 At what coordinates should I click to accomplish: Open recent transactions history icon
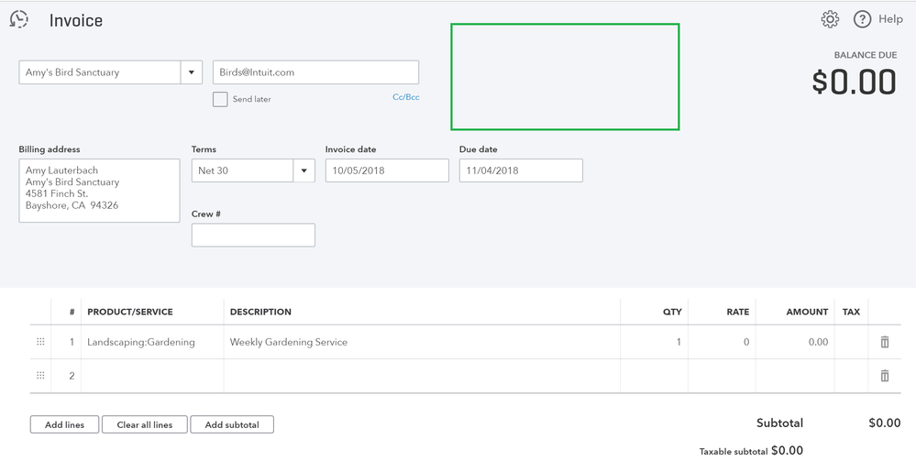pyautogui.click(x=18, y=19)
